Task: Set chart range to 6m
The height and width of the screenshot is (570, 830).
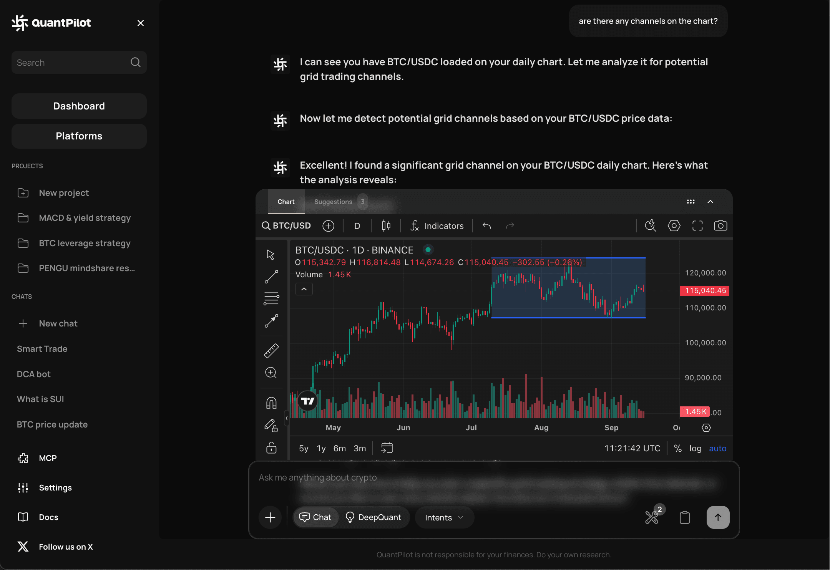Action: [340, 448]
